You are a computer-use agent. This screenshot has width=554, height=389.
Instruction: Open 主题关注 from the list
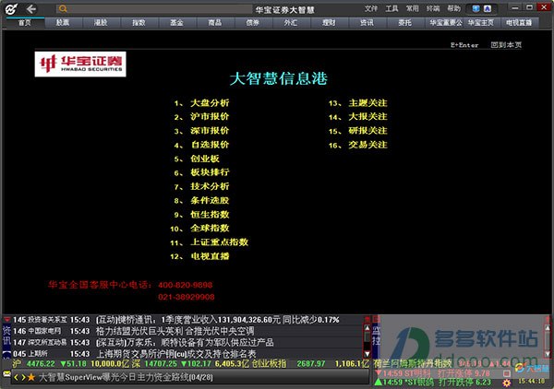point(367,103)
